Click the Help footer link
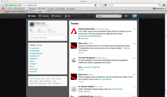This screenshot has width=167, height=97. coord(47,79)
